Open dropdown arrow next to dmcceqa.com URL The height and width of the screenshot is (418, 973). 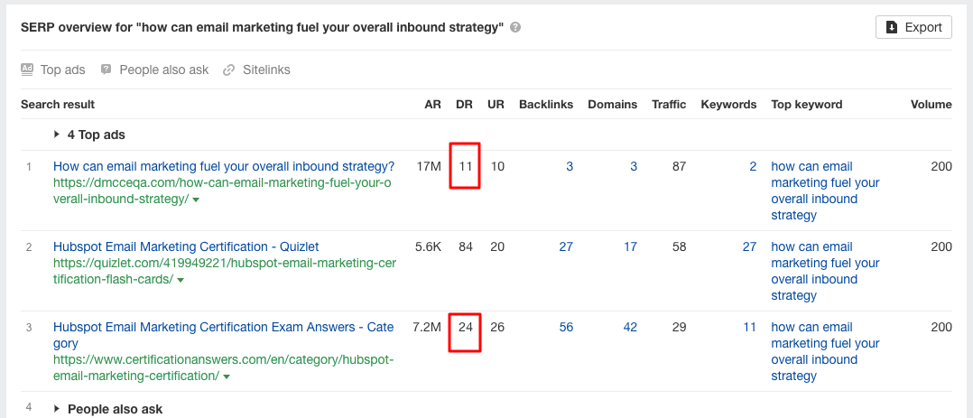tap(196, 200)
